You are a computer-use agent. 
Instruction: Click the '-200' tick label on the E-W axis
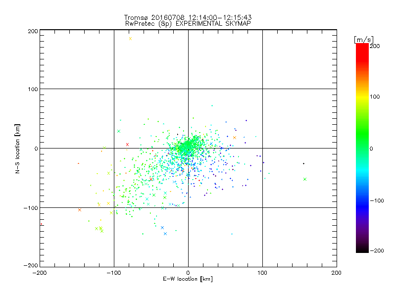coord(40,273)
